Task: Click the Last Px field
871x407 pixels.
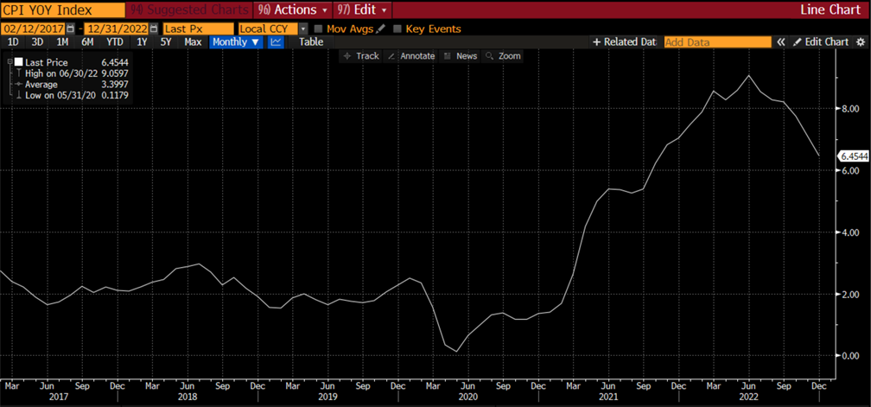Action: coord(198,29)
